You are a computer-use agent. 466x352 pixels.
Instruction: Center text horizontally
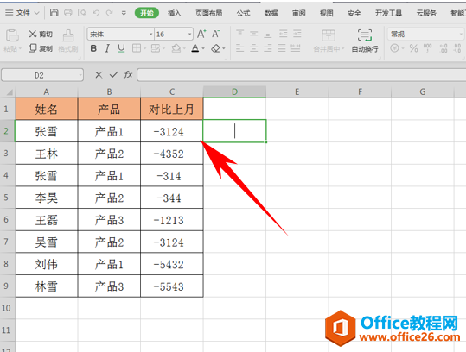(254, 48)
